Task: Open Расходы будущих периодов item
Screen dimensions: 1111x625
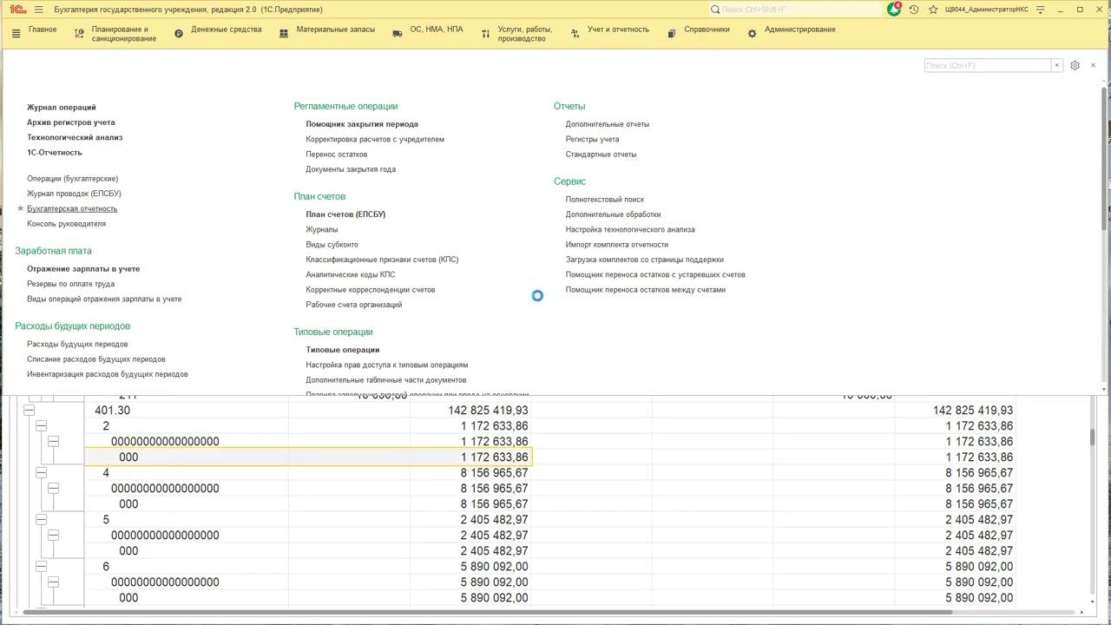Action: click(x=77, y=345)
